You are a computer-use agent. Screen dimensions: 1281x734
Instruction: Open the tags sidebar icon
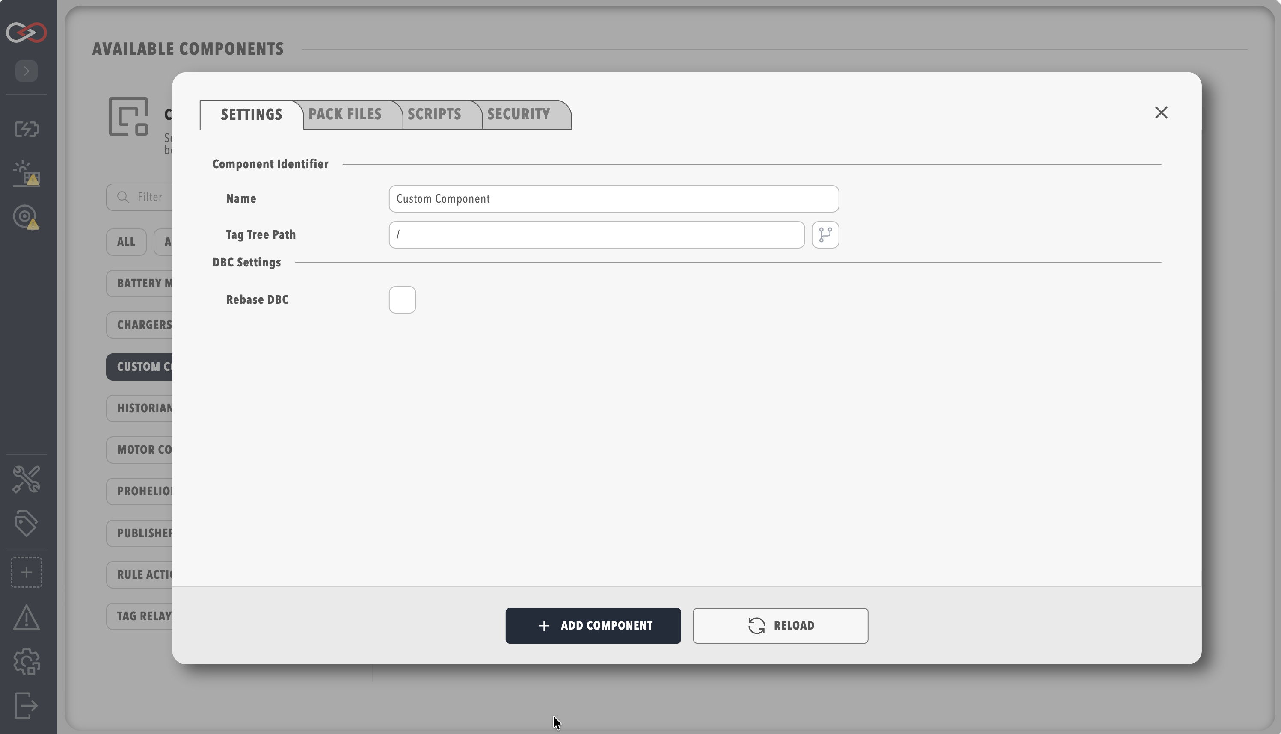click(x=26, y=523)
